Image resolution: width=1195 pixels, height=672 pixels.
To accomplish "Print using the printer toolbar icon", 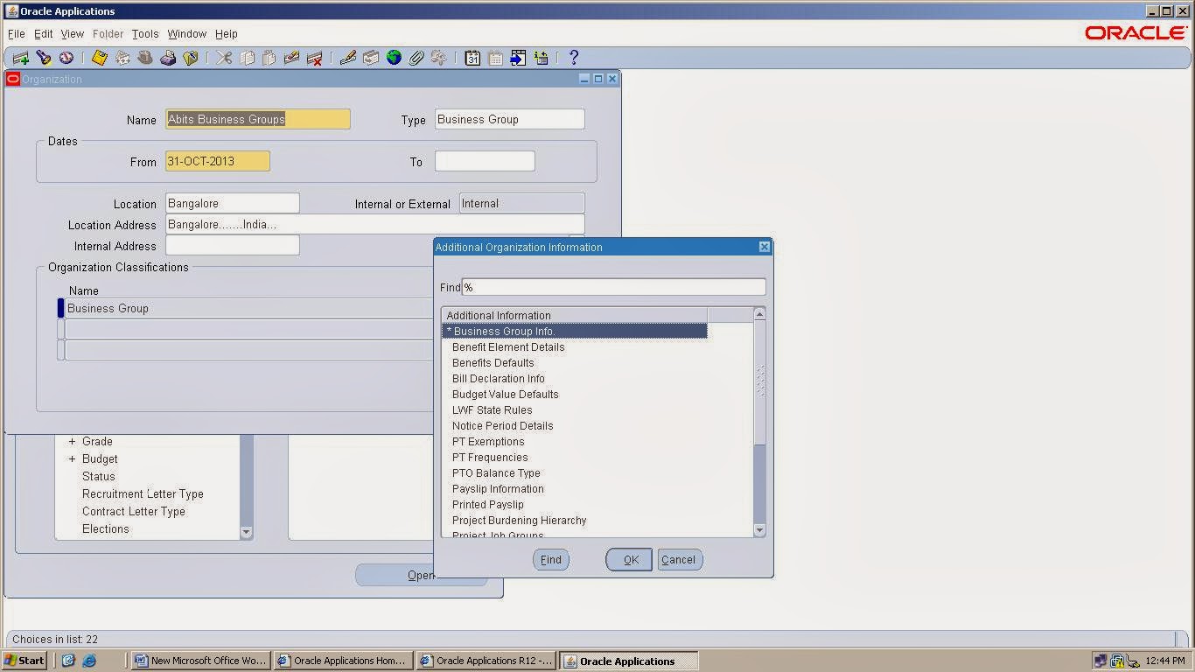I will click(168, 58).
